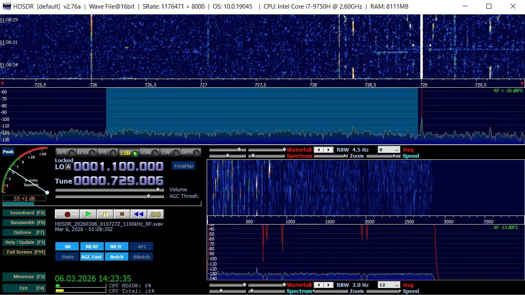525x295 pixels.
Task: Open the AF Avg dropdown showing 12
Action: 388,285
